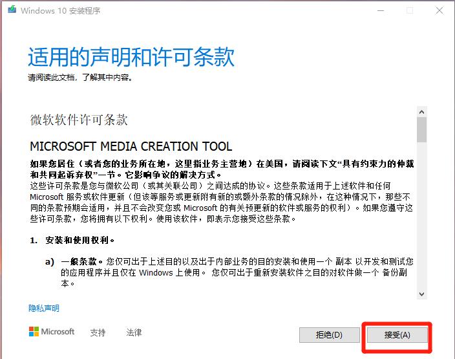Click the window title Windows 10 安装程序

tap(60, 11)
